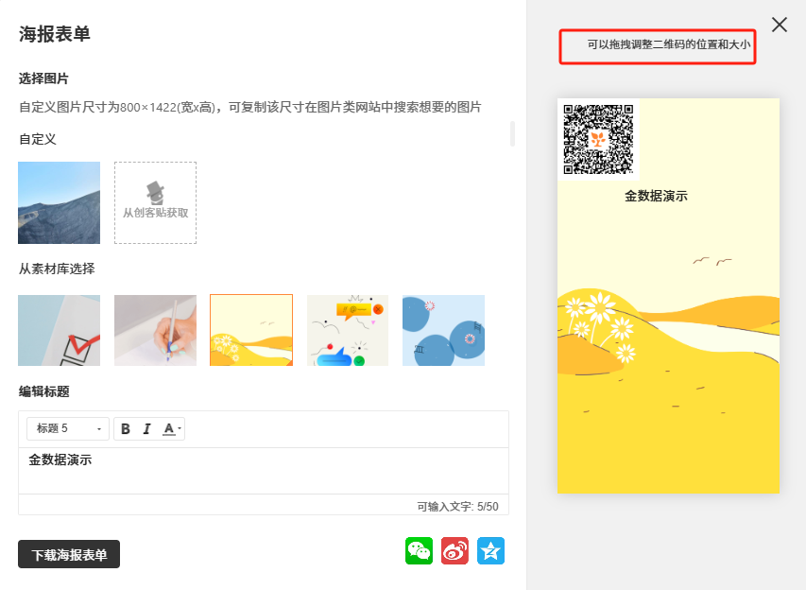Toggle bold formatting in title editor
The image size is (806, 590).
(x=126, y=429)
